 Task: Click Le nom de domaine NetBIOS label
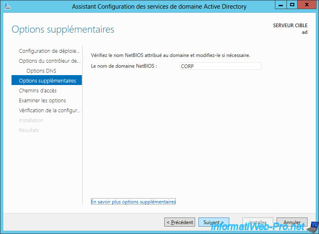[x=124, y=66]
